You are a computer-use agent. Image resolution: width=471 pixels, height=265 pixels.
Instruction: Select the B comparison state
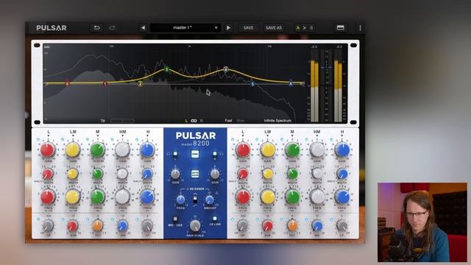point(311,28)
